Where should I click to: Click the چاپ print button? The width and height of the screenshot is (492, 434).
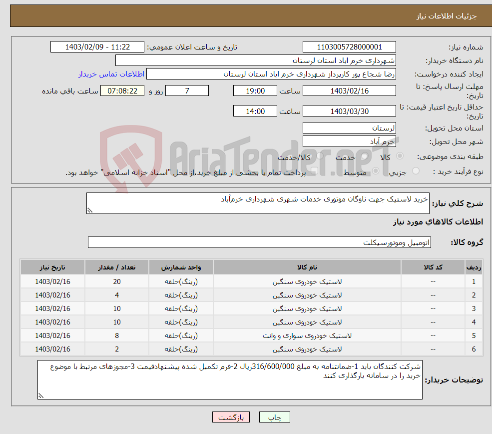(275, 417)
